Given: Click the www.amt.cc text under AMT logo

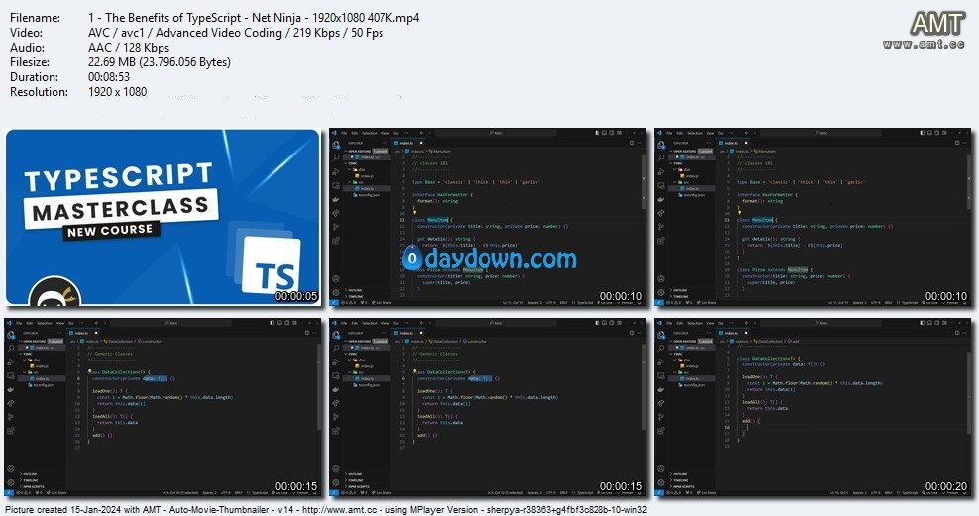Looking at the screenshot, I should pyautogui.click(x=925, y=44).
